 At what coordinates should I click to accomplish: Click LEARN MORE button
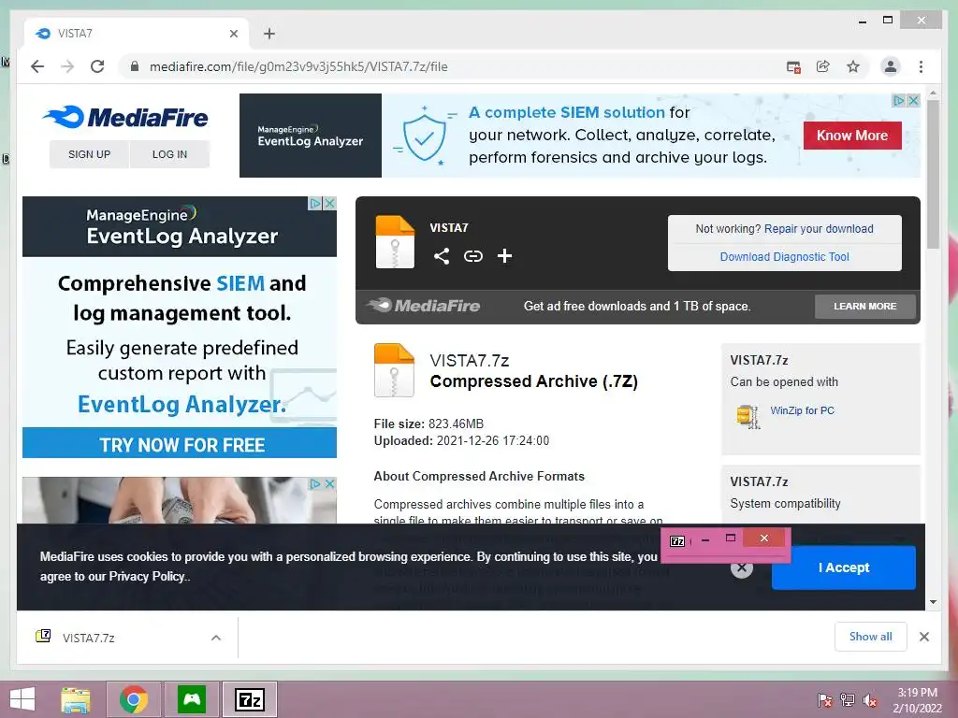click(x=865, y=307)
